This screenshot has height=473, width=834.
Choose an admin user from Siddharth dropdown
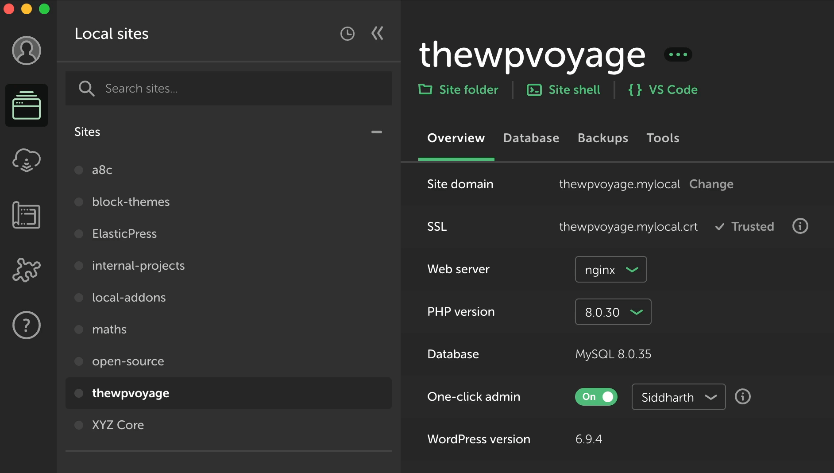click(x=678, y=397)
